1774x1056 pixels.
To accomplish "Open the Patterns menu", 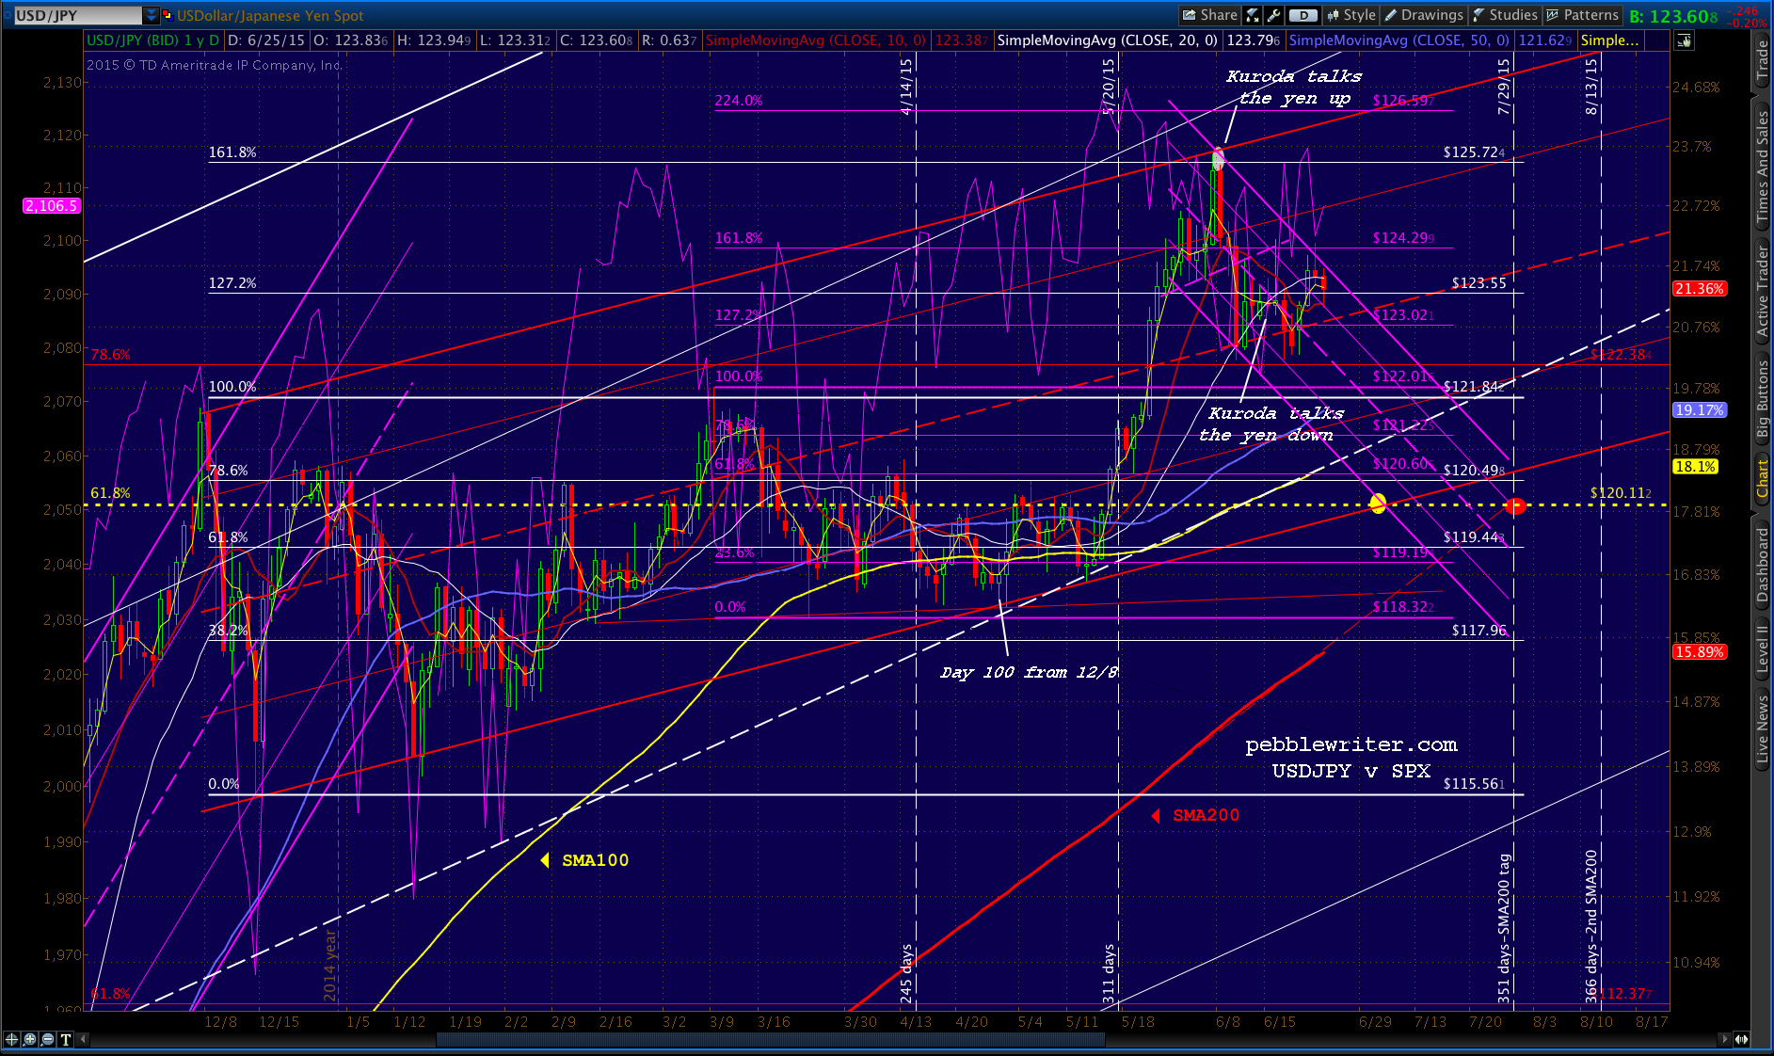I will click(x=1582, y=15).
